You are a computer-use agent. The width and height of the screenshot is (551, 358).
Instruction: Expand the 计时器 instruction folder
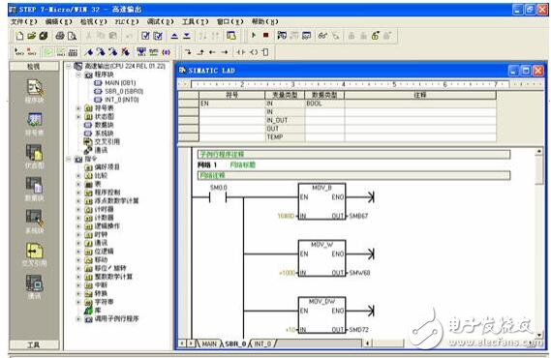78,209
